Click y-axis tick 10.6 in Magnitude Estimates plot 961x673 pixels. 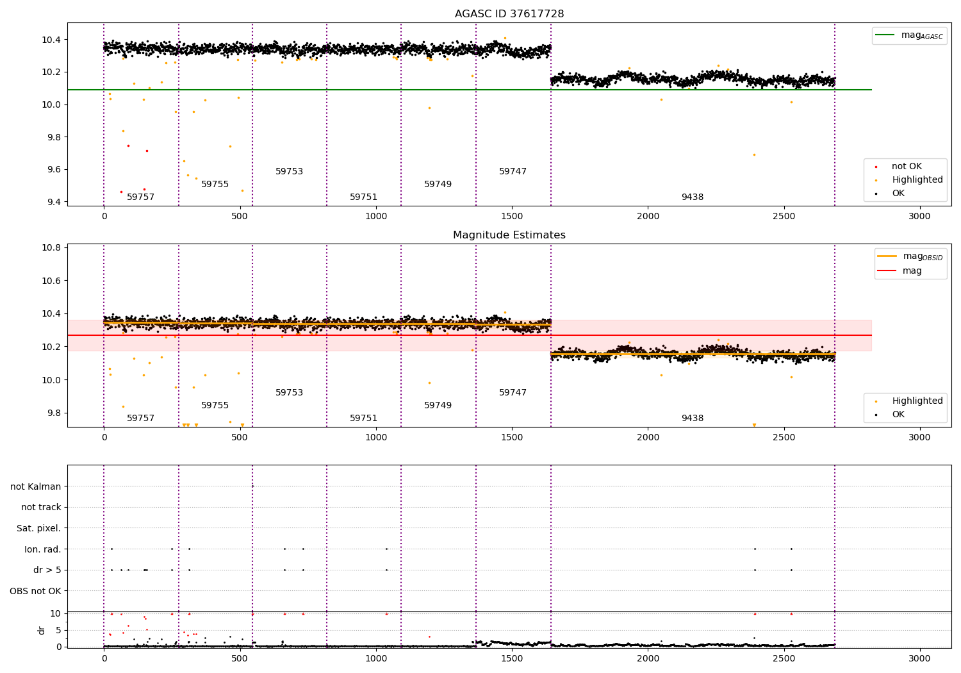pyautogui.click(x=50, y=281)
